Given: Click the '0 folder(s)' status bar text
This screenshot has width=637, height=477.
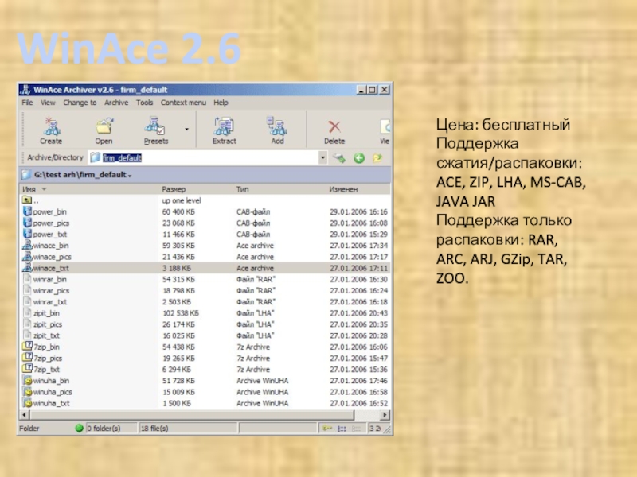Looking at the screenshot, I should (104, 429).
